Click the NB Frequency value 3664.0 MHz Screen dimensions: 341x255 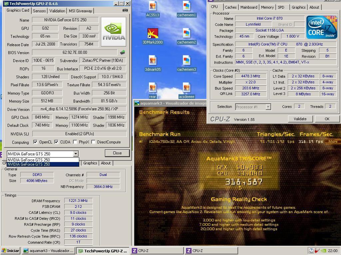pos(103,187)
